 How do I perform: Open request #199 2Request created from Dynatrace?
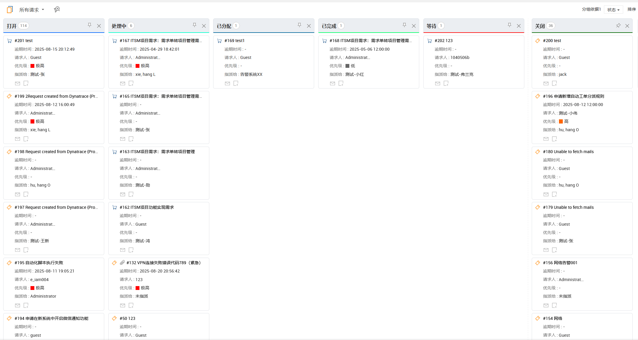[x=56, y=96]
